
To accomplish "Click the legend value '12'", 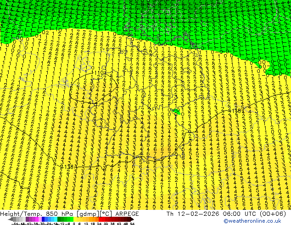I will pyautogui.click(x=86, y=224).
